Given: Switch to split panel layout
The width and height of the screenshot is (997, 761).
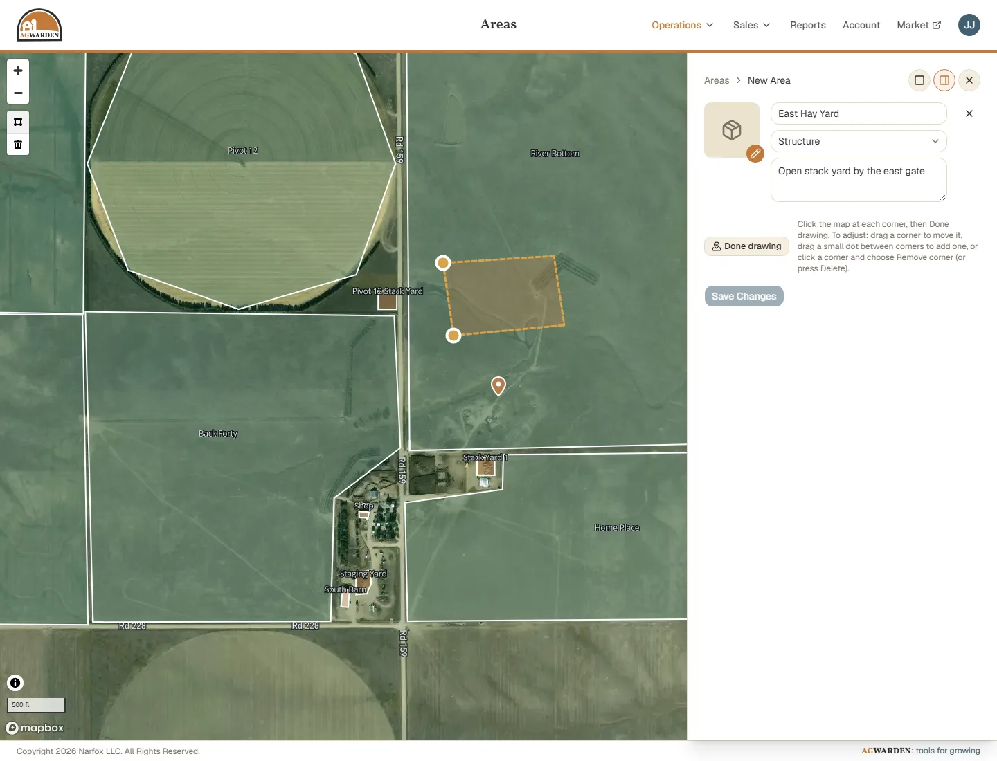Looking at the screenshot, I should tap(944, 80).
